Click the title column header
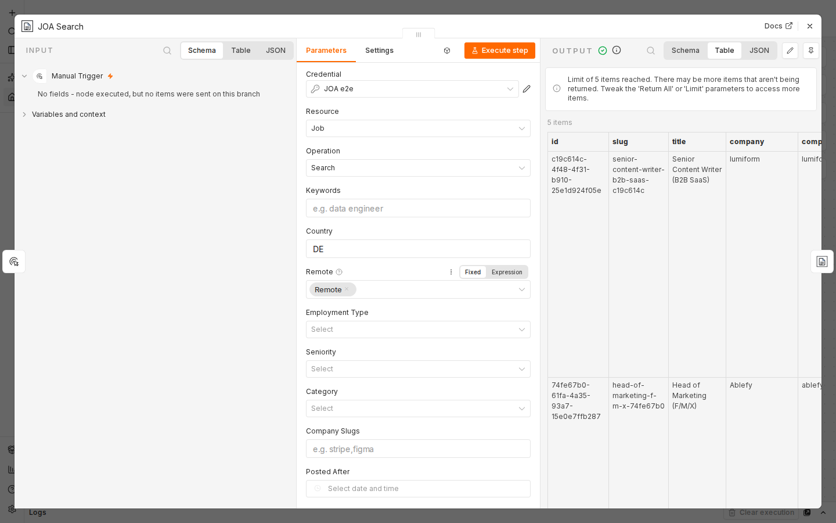The height and width of the screenshot is (523, 836). tap(697, 142)
